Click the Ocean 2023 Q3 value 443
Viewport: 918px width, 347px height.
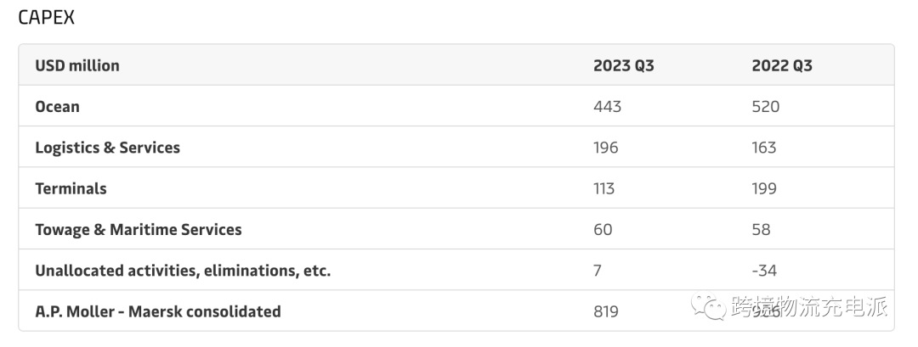(x=607, y=106)
